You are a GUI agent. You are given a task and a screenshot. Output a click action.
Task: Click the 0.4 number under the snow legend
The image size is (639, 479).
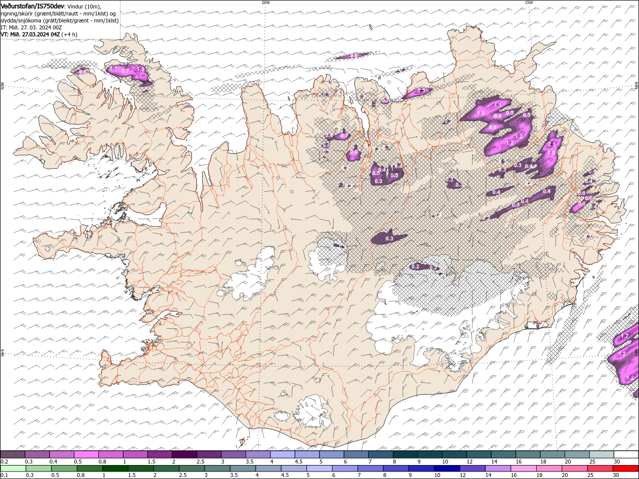point(53,462)
